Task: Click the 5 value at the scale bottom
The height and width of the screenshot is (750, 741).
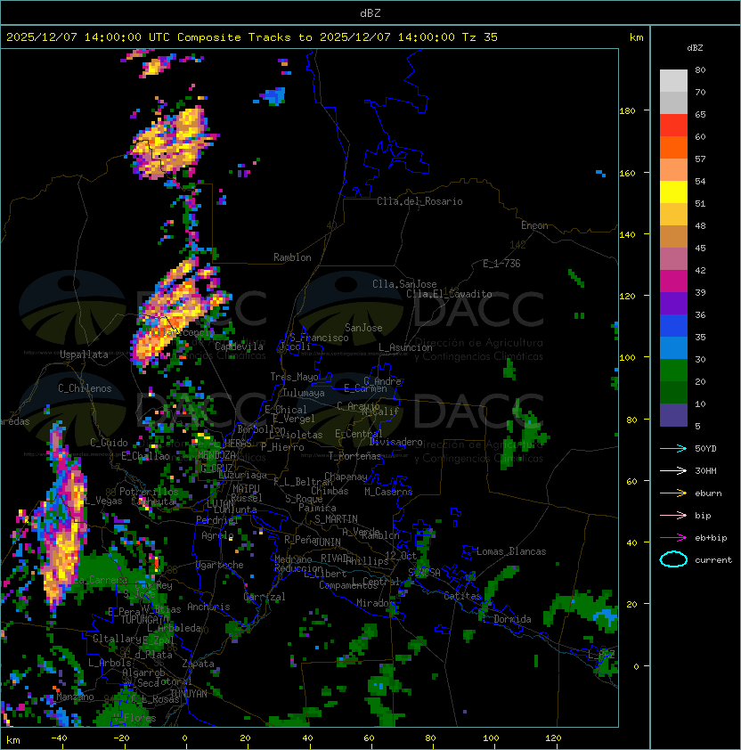Action: [x=697, y=426]
